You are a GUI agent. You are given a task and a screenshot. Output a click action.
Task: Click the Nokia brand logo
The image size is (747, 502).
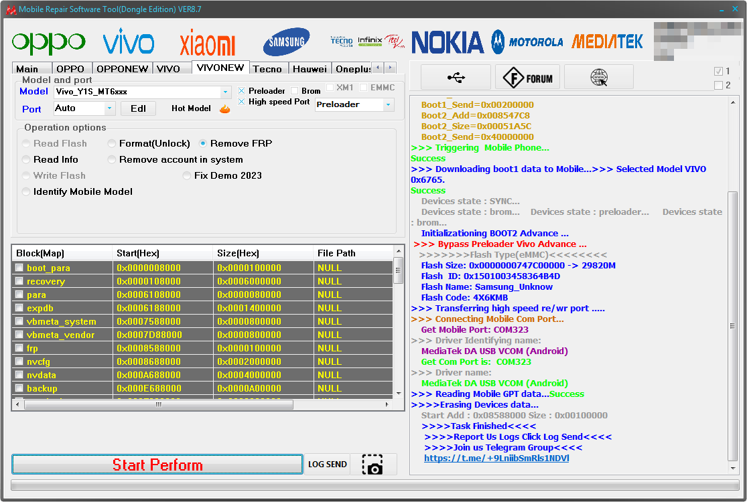(x=448, y=42)
